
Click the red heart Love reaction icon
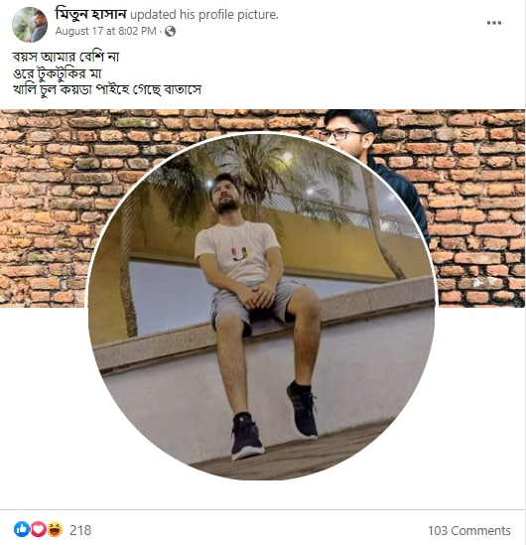[x=39, y=529]
